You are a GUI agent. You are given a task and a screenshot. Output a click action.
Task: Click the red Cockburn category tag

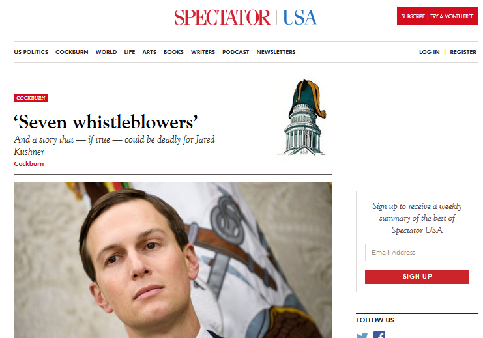(31, 98)
